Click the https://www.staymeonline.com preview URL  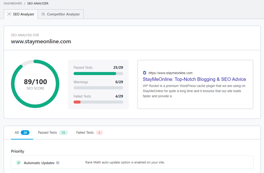point(170,73)
